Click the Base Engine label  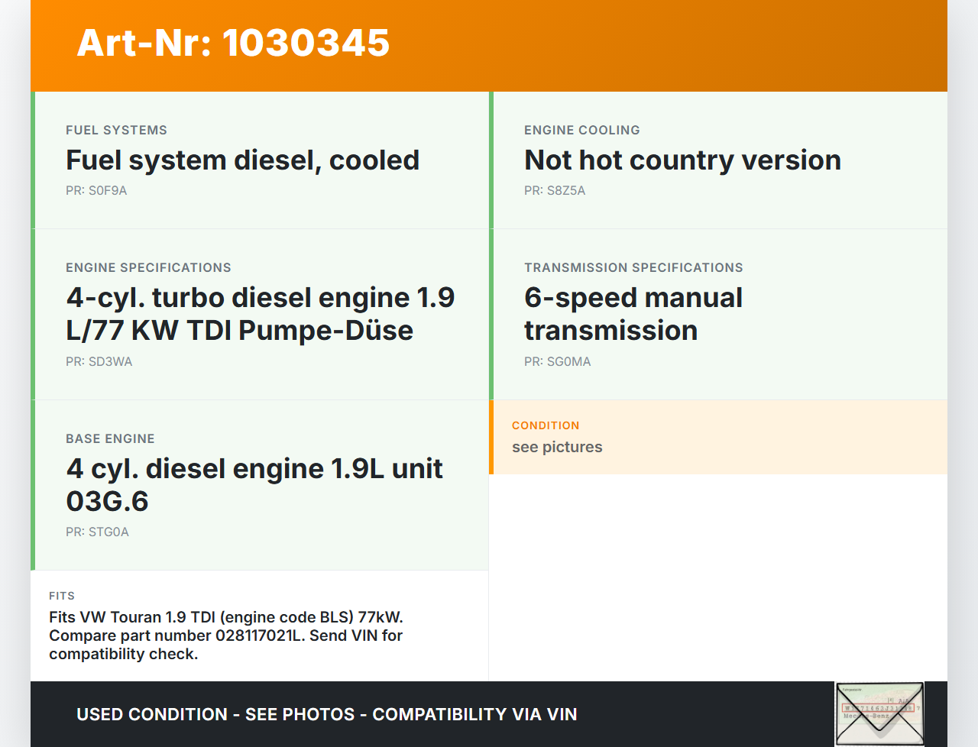[x=110, y=439]
